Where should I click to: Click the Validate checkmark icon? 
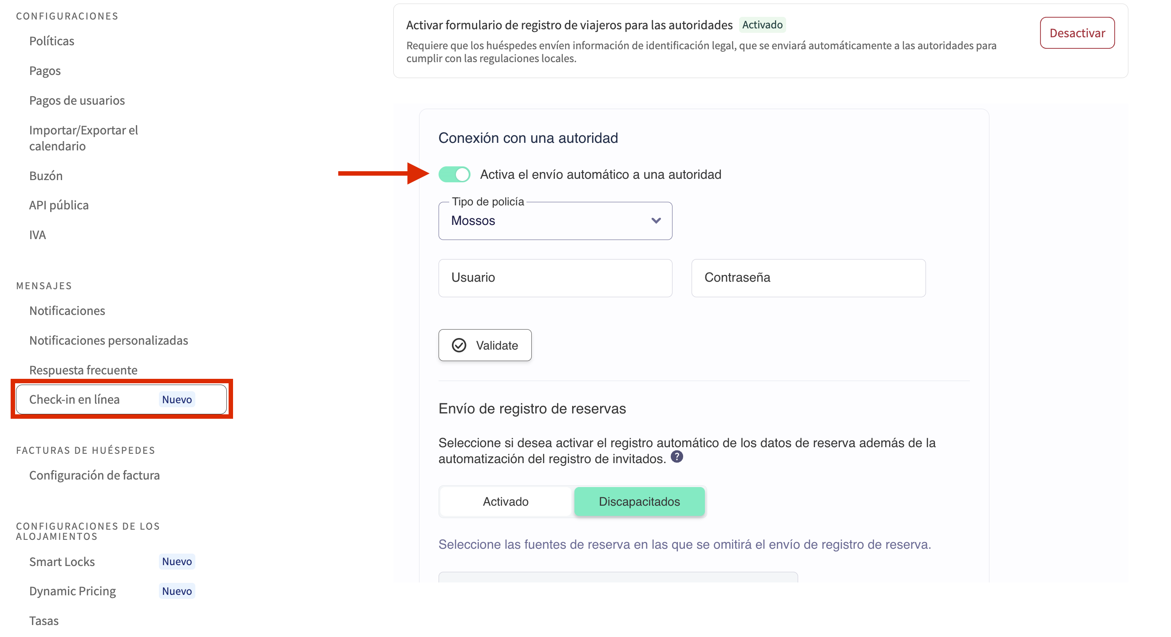[459, 345]
